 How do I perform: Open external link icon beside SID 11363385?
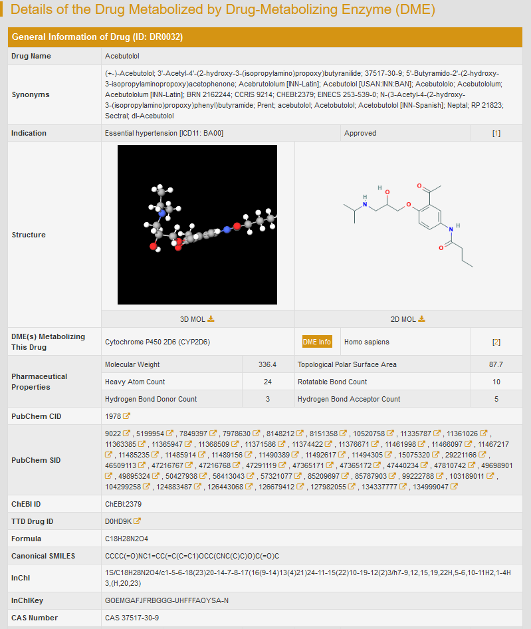[141, 444]
